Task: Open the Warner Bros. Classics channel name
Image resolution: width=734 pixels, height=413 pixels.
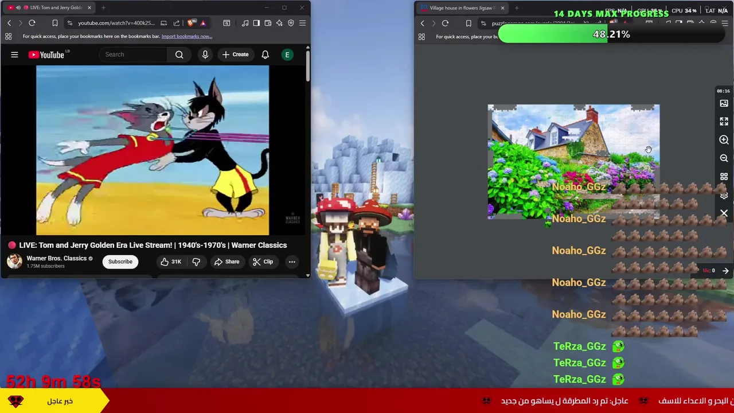Action: pos(56,258)
